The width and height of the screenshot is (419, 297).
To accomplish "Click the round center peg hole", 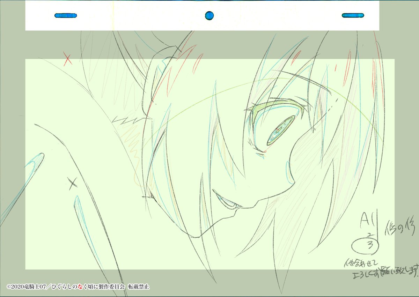I will [209, 15].
